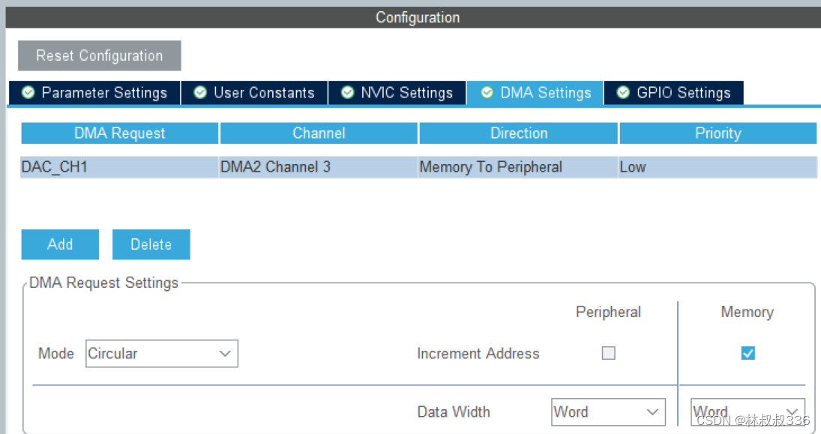The height and width of the screenshot is (434, 821).
Task: Open the Mode dropdown set to Circular
Action: click(x=162, y=353)
